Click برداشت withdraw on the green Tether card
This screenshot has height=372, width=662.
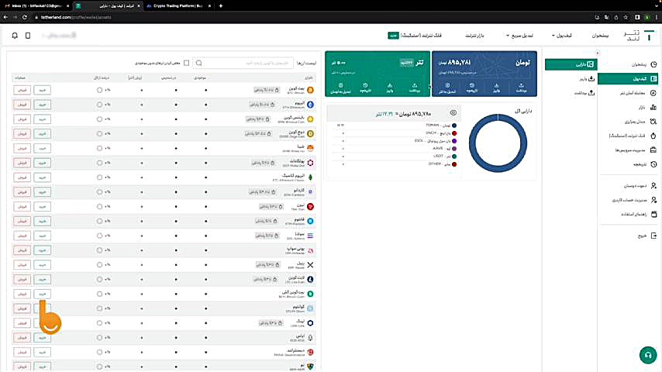[415, 88]
